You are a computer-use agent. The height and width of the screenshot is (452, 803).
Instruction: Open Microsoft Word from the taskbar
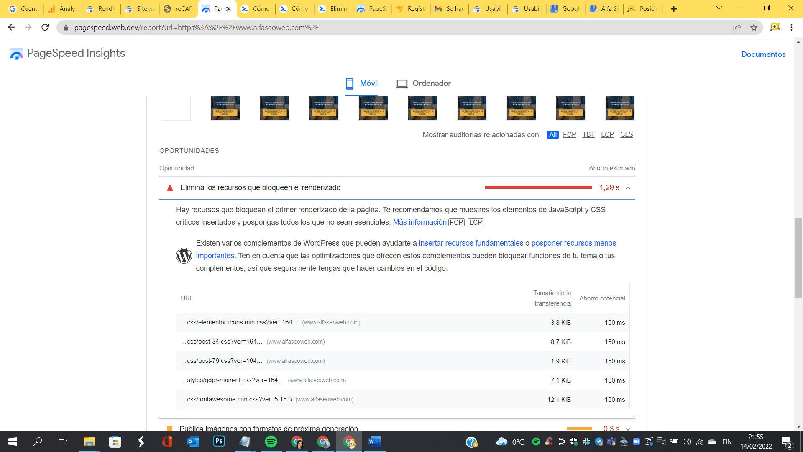(x=374, y=442)
